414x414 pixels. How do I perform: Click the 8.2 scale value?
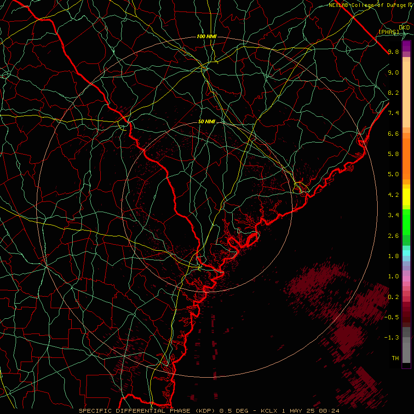393,92
